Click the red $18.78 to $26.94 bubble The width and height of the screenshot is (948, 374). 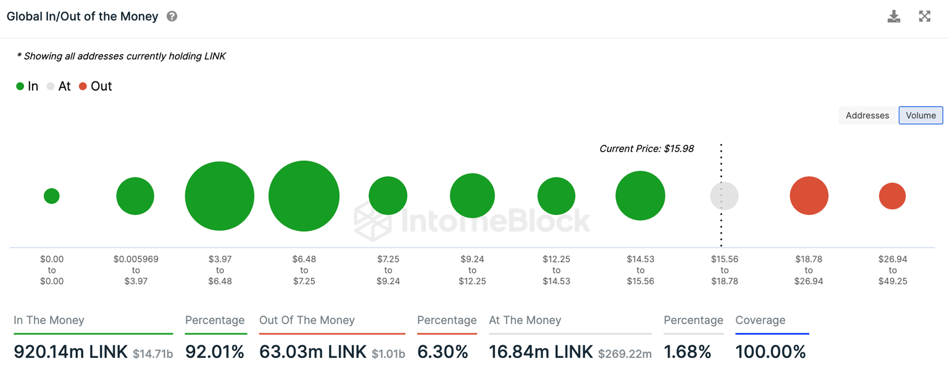(x=809, y=196)
